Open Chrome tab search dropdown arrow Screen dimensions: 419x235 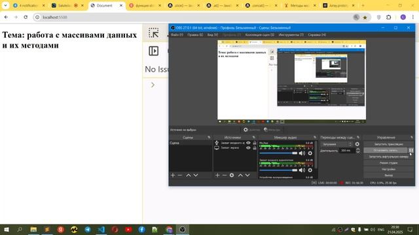coord(5,5)
